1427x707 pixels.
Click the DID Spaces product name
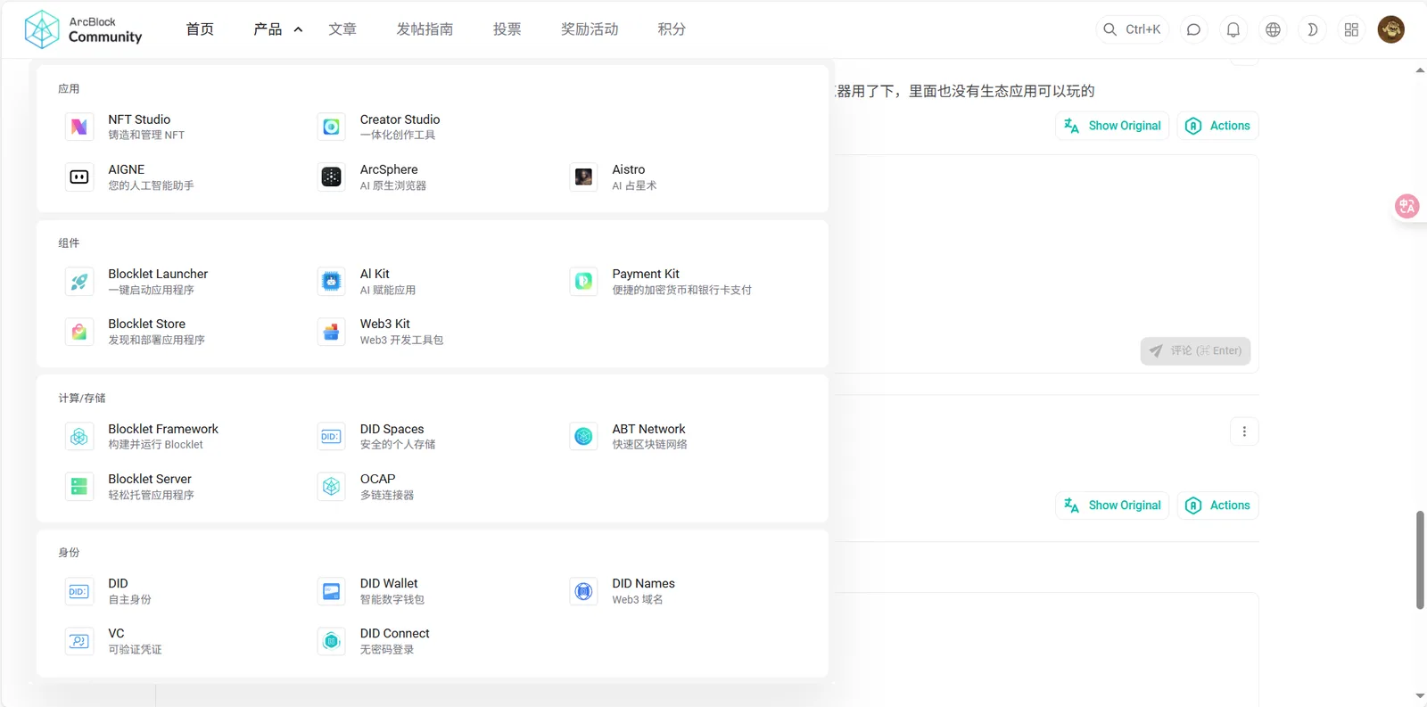[392, 429]
